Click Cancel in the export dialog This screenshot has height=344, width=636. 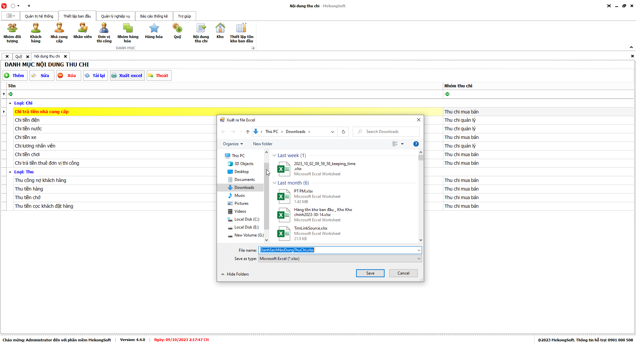pyautogui.click(x=403, y=273)
